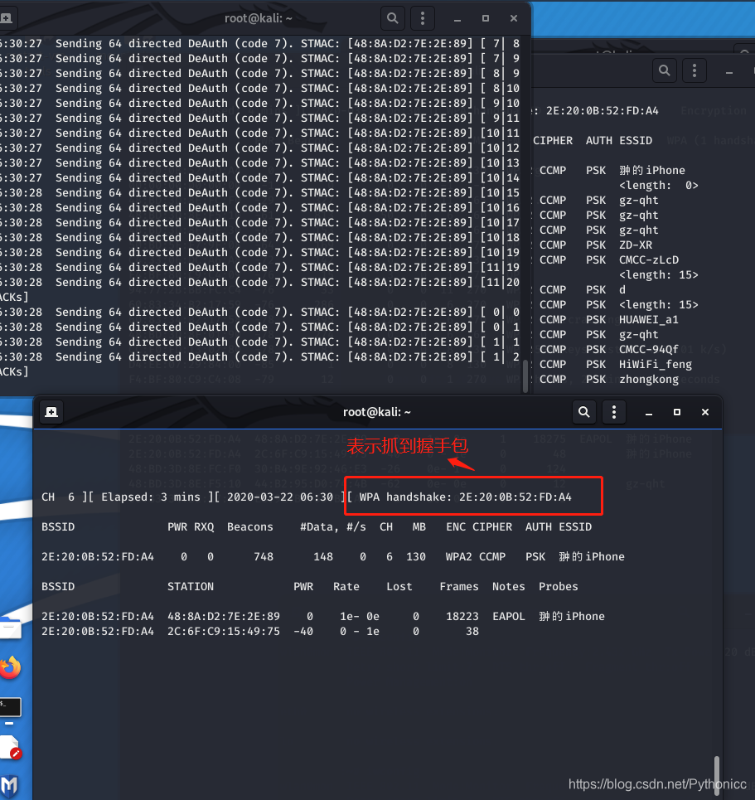The height and width of the screenshot is (800, 755).
Task: Open search in the background ESSID-list terminal
Action: [664, 70]
